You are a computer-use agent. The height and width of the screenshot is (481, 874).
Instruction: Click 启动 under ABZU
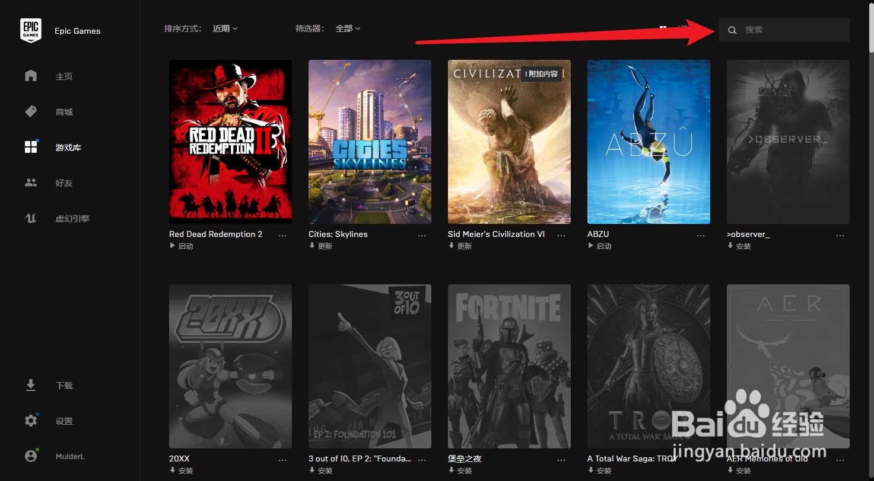click(600, 246)
